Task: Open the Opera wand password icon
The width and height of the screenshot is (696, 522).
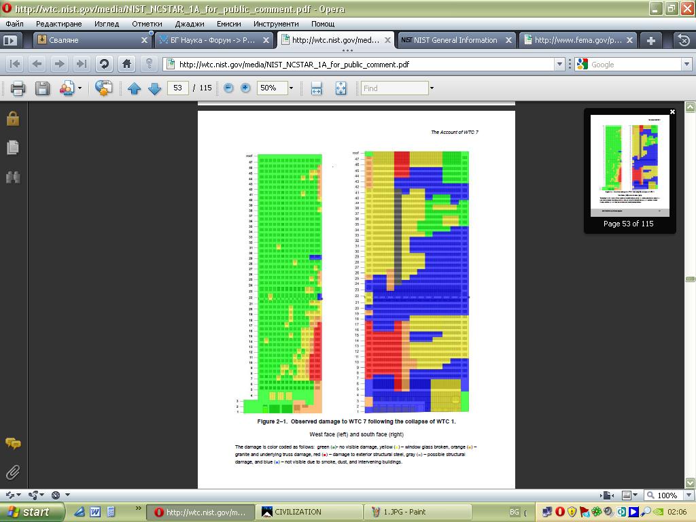Action: click(x=149, y=65)
